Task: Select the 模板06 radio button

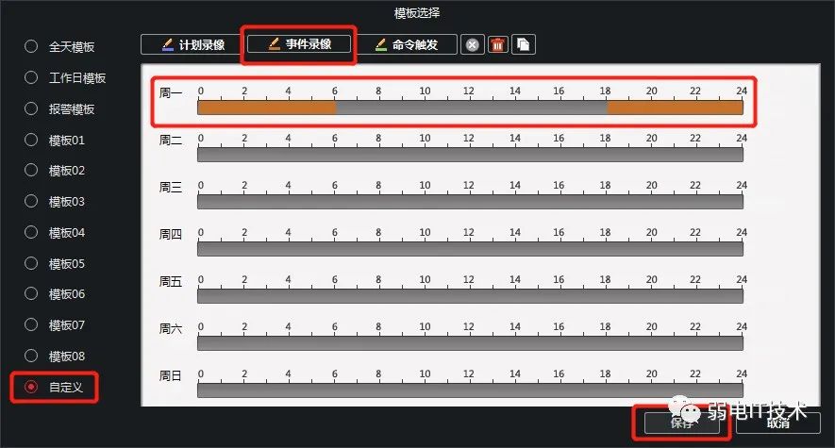Action: (31, 293)
